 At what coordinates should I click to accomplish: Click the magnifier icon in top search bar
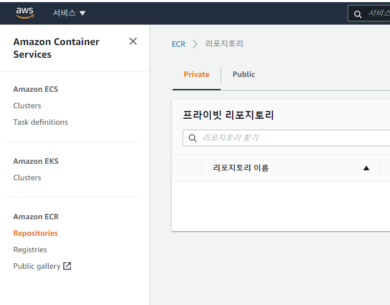pos(358,14)
